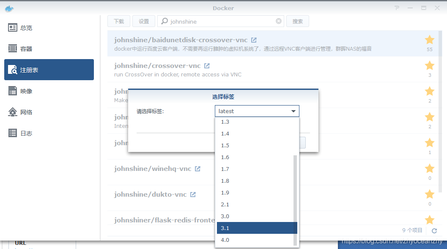
Task: Click the star with 1 count
Action: [x=430, y=143]
